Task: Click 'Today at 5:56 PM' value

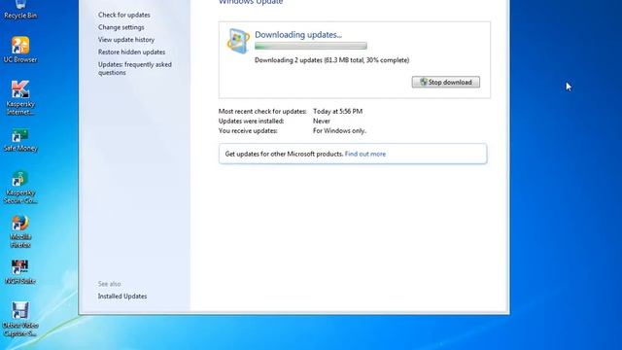Action: click(337, 111)
